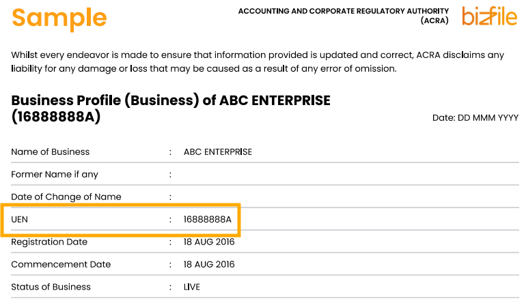Click the Name of Business label

click(x=51, y=152)
